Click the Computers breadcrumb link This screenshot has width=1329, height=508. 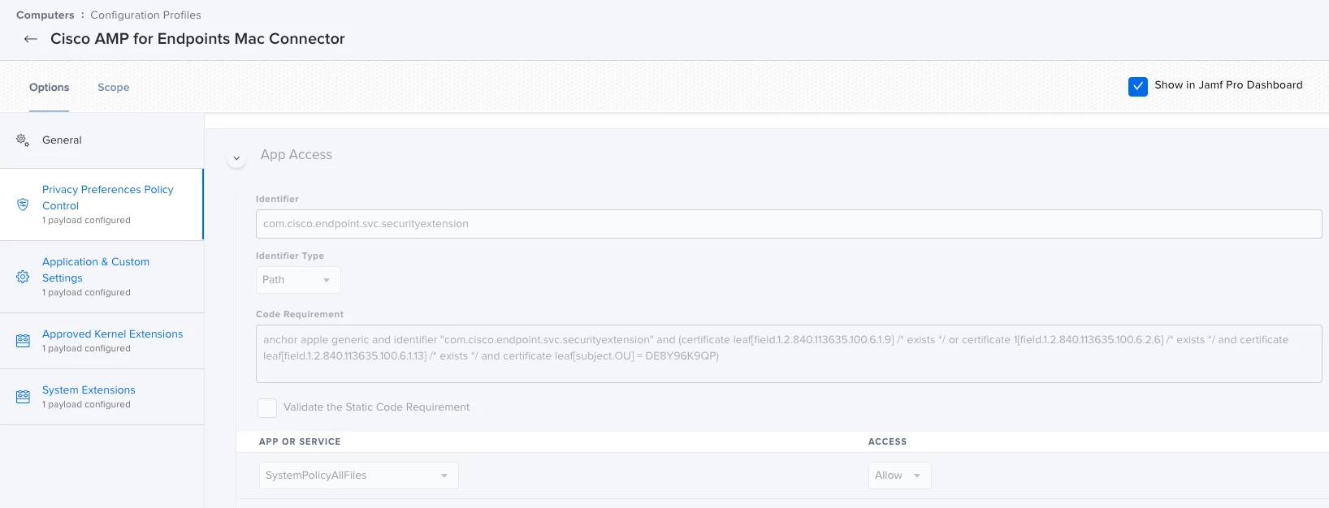pos(45,15)
